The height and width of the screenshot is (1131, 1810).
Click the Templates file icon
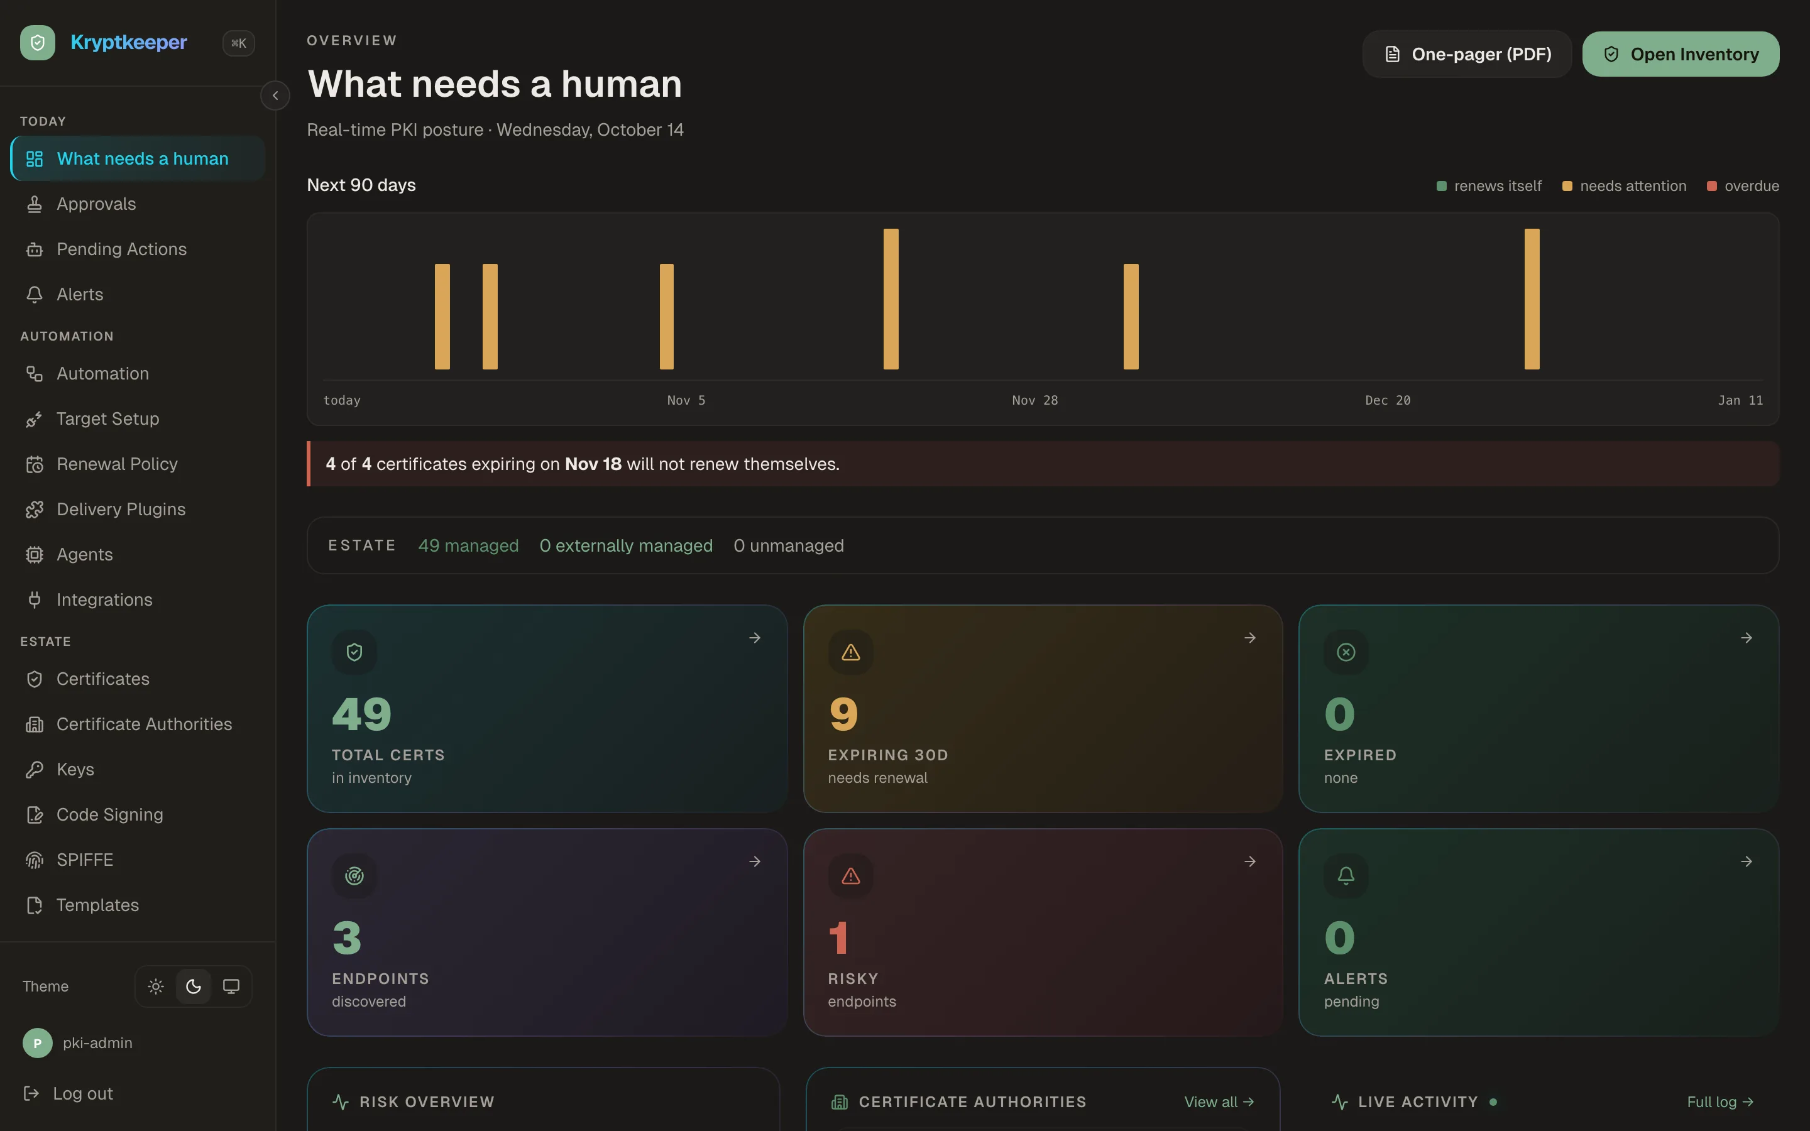point(35,905)
